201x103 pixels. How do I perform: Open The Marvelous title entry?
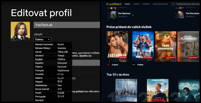pyautogui.click(x=193, y=13)
